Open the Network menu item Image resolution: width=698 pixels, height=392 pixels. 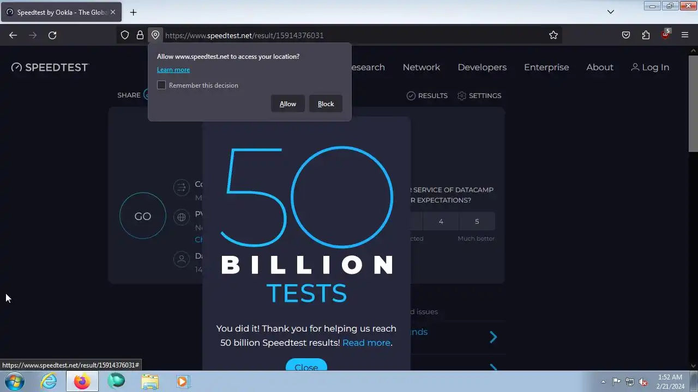422,67
